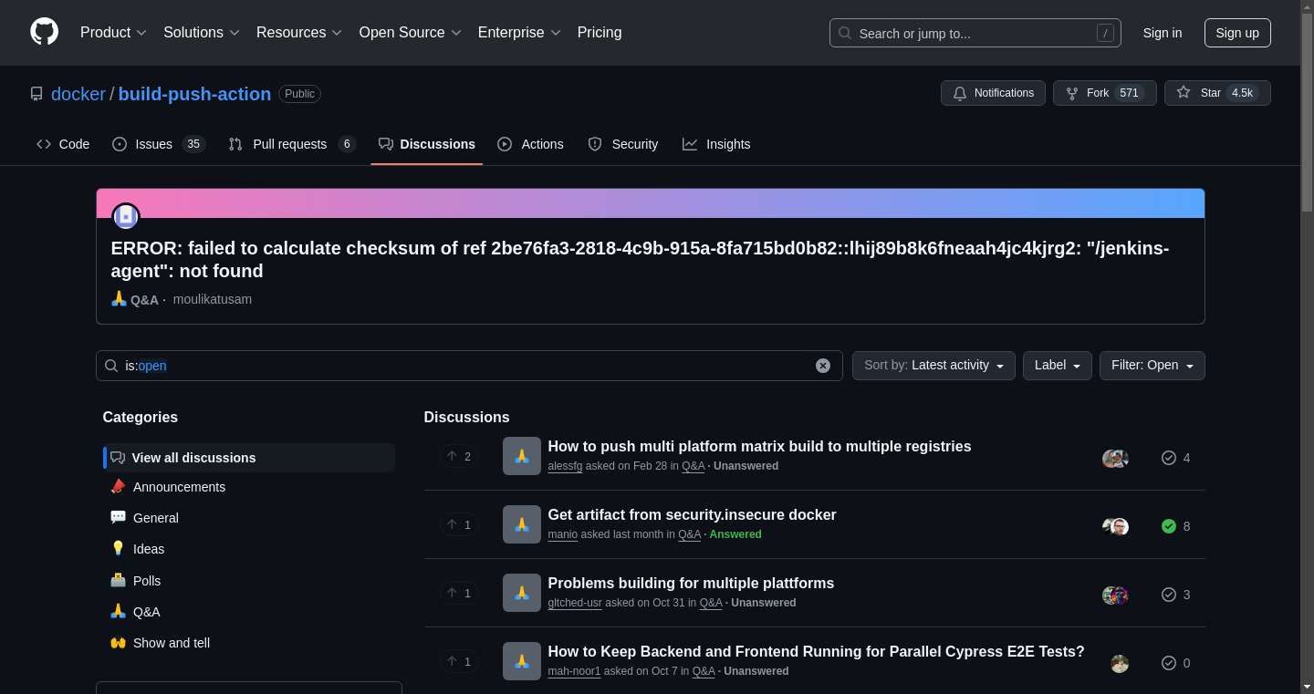1314x694 pixels.
Task: Select View all discussions category
Action: click(249, 458)
